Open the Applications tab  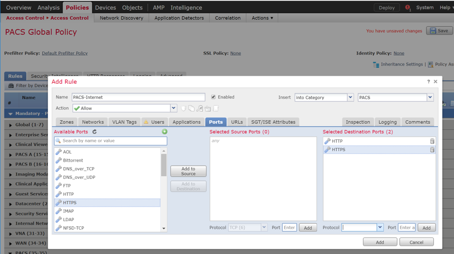187,122
